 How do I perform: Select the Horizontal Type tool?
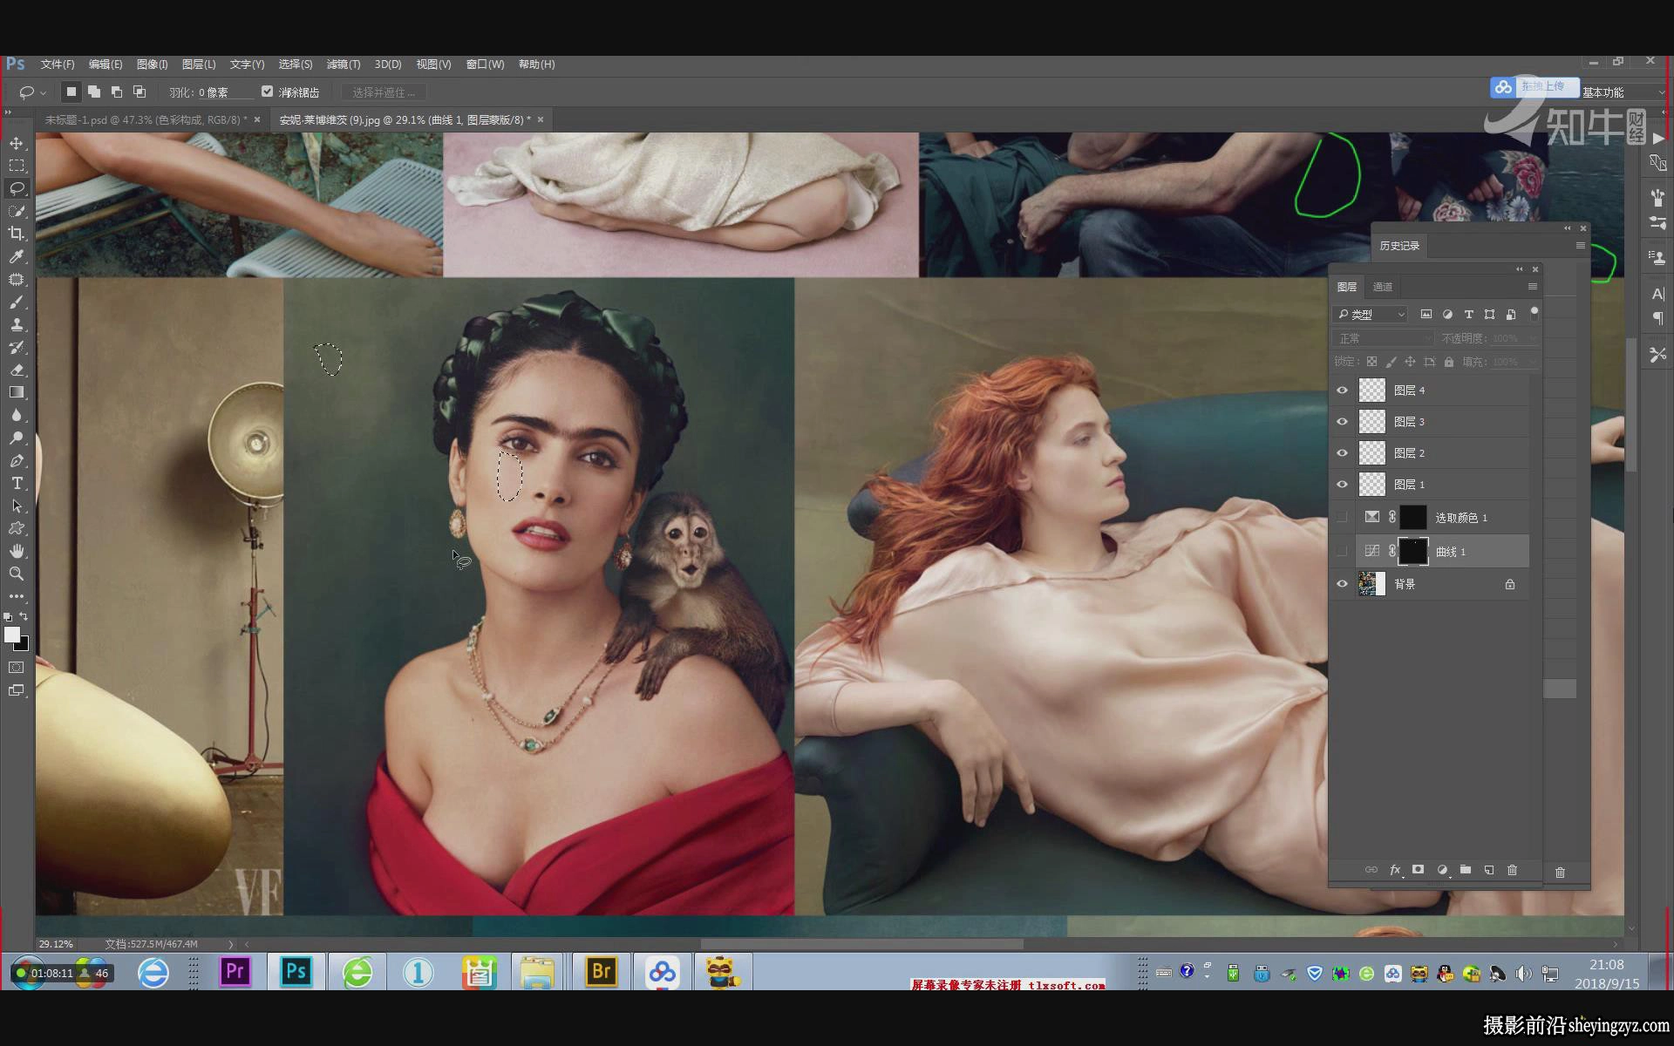17,483
